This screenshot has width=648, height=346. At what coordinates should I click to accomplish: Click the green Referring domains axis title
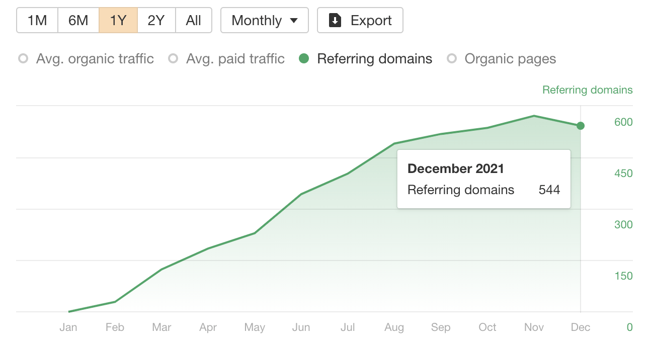coord(587,90)
